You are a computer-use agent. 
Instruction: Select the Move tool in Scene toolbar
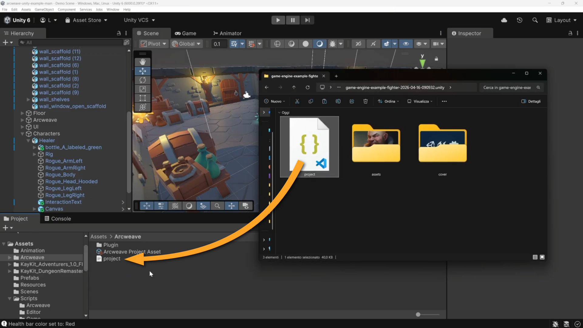(x=142, y=71)
